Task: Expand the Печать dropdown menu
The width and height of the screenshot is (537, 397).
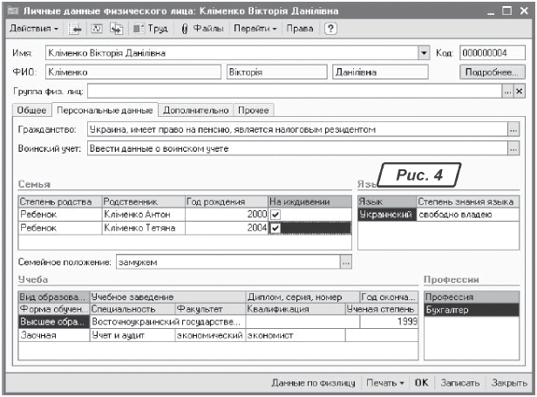Action: [x=384, y=383]
